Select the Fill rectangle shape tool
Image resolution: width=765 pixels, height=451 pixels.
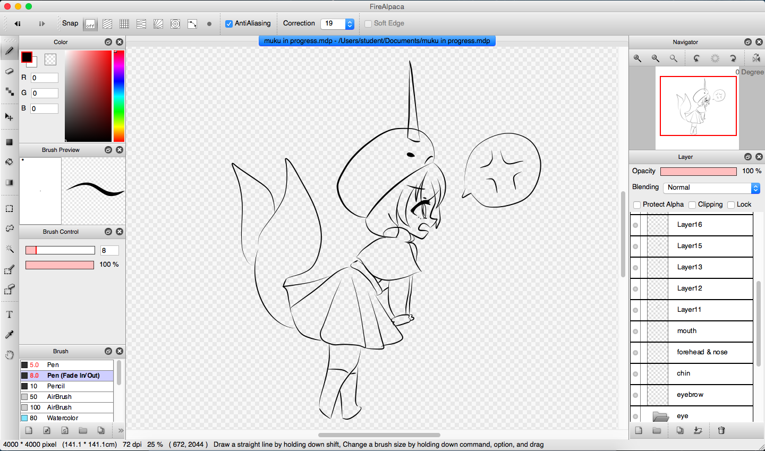pos(9,142)
